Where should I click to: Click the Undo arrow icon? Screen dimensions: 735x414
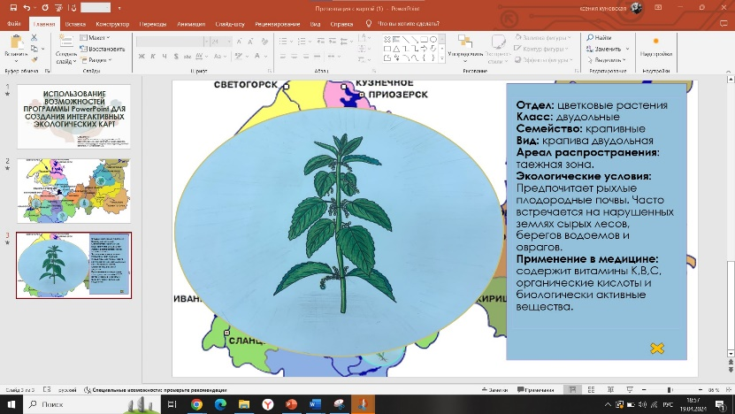tap(27, 7)
